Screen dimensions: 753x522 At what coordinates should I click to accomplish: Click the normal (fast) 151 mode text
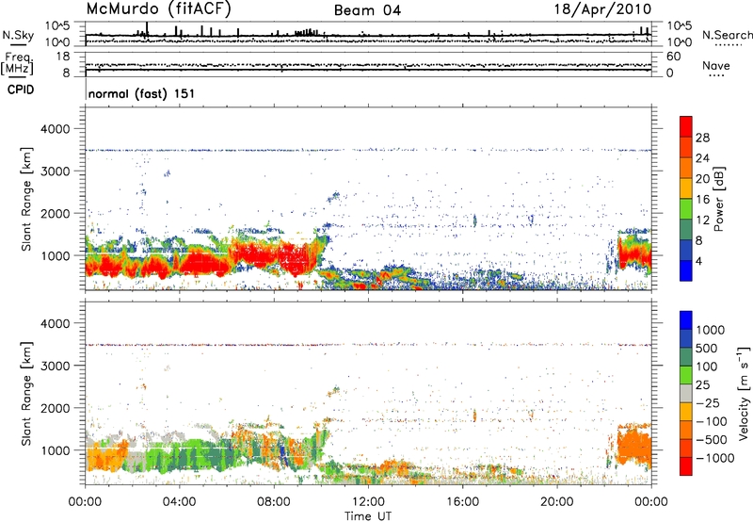(x=142, y=93)
